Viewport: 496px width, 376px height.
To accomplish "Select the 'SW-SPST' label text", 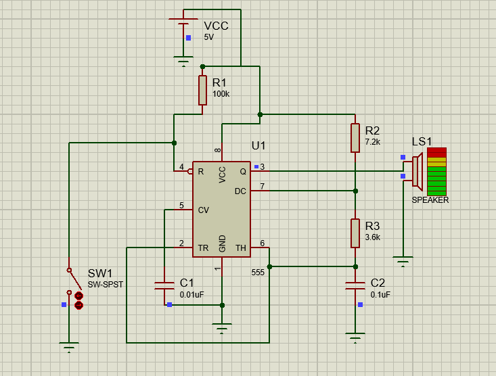I will 106,285.
